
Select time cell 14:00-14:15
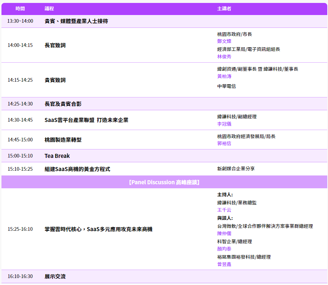click(20, 45)
